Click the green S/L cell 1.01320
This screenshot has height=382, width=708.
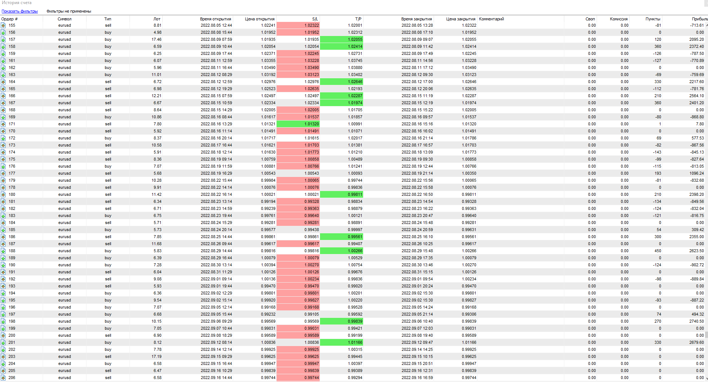tap(298, 124)
